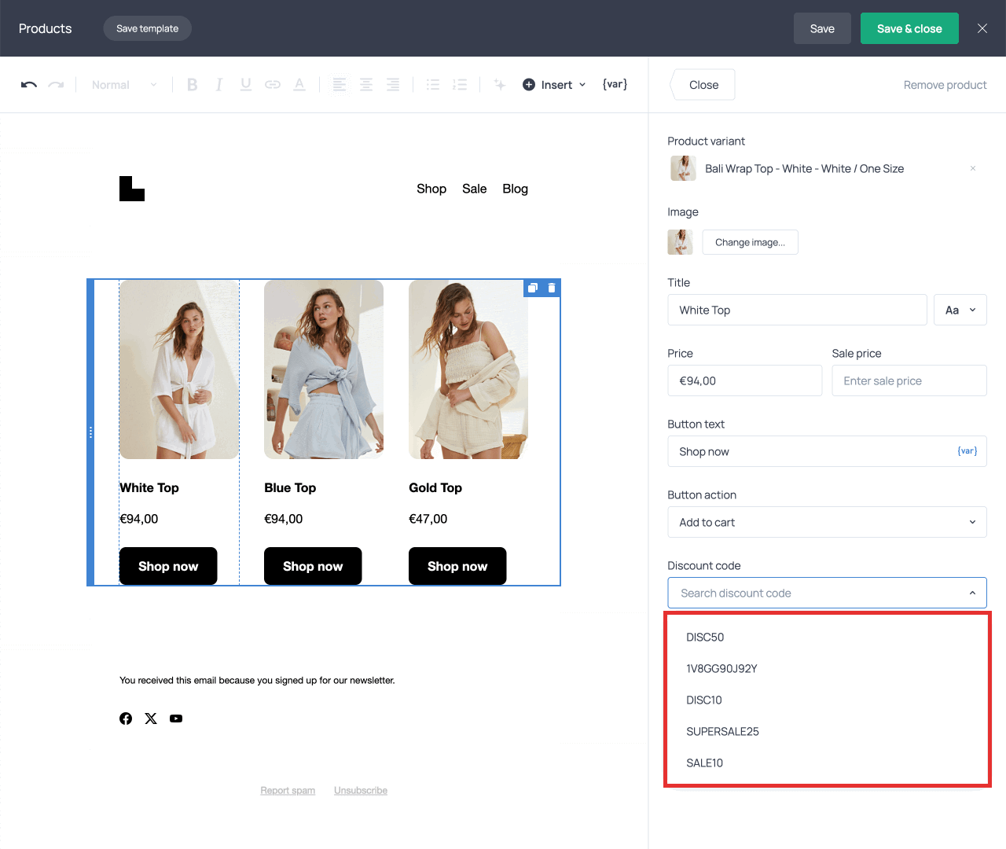
Task: Open the Aa title style dropdown
Action: 960,310
